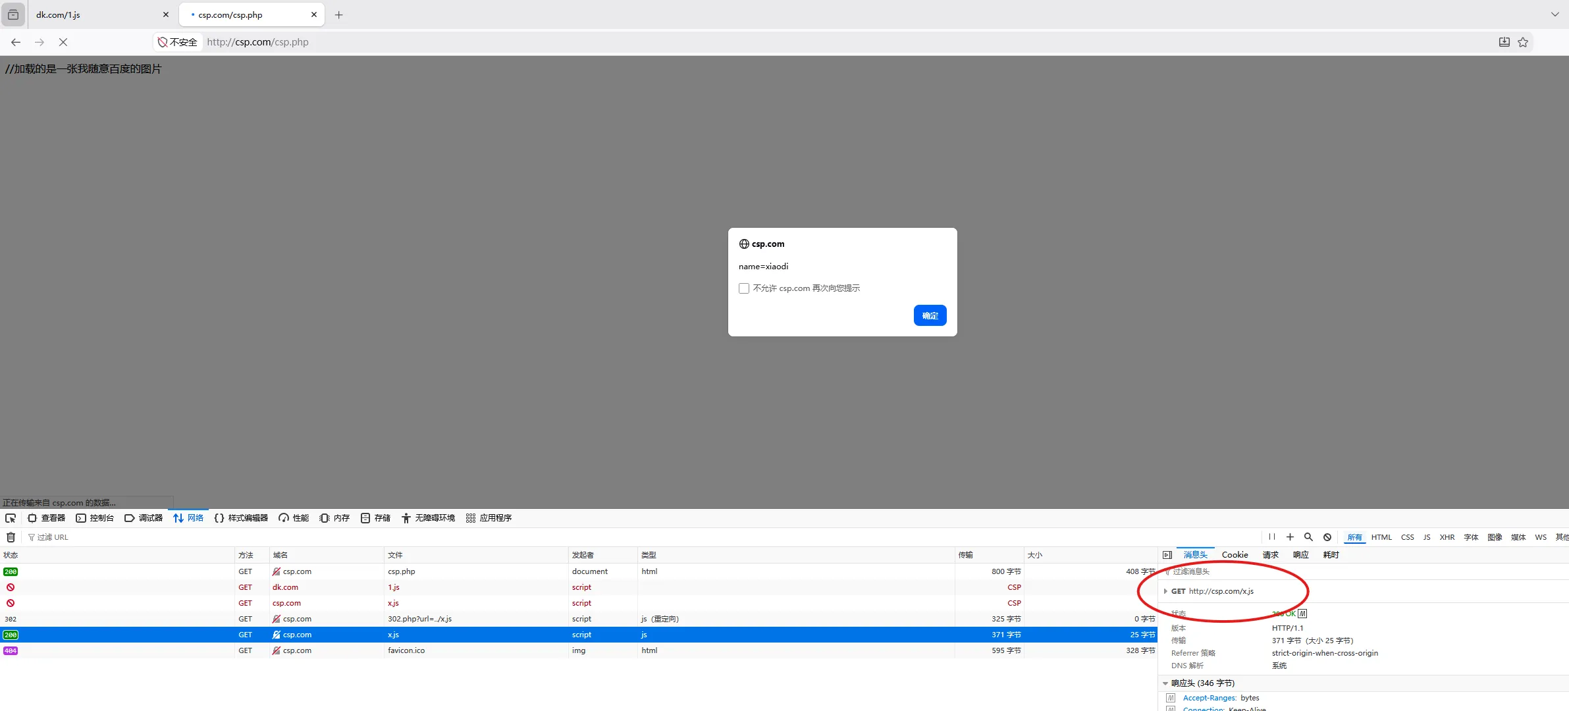Click the Accept-Ranges header name link
This screenshot has height=711, width=1569.
[x=1210, y=698]
